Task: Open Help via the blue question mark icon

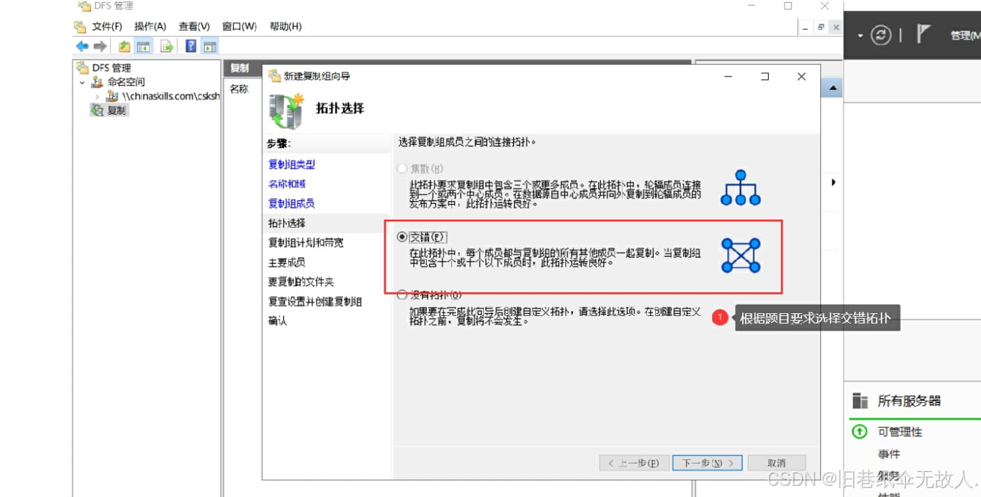Action: point(190,46)
